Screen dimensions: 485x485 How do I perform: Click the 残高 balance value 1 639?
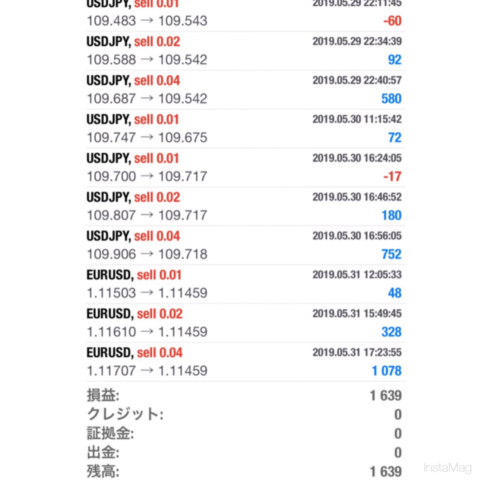click(385, 471)
